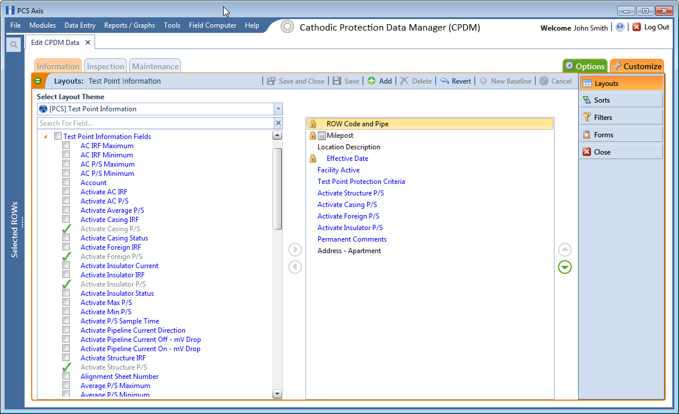The image size is (679, 414).
Task: Select Address - Apartment in layout list
Action: click(x=349, y=251)
